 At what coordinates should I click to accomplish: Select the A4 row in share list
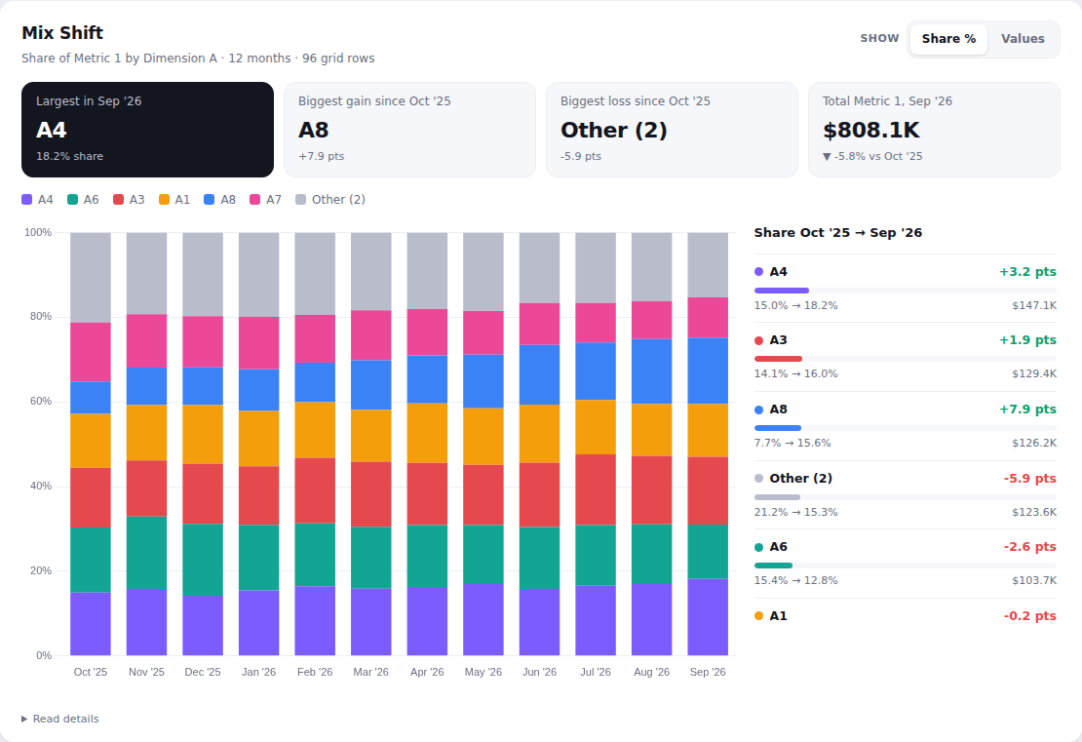(906, 289)
